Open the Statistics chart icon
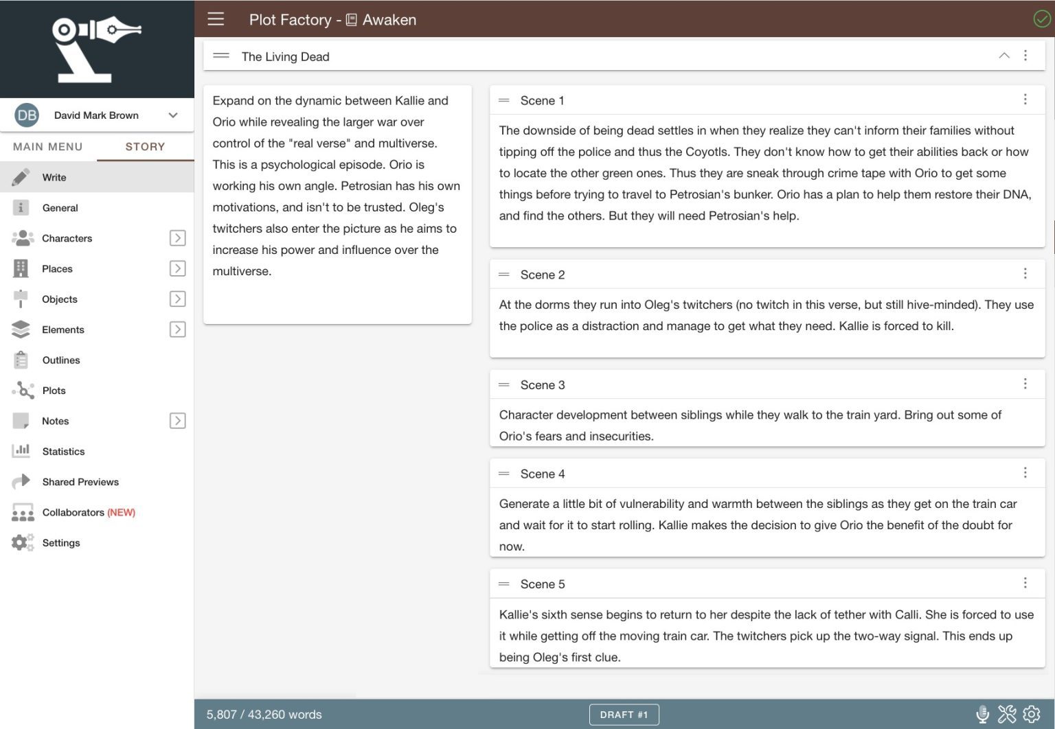The height and width of the screenshot is (729, 1055). point(21,451)
